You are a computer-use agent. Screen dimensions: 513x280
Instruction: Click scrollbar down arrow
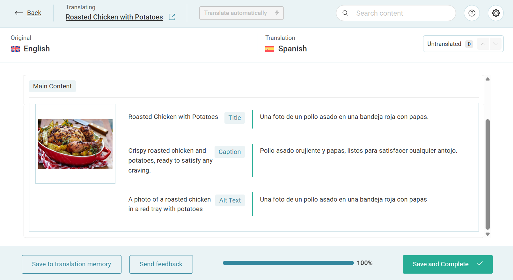pos(487,234)
